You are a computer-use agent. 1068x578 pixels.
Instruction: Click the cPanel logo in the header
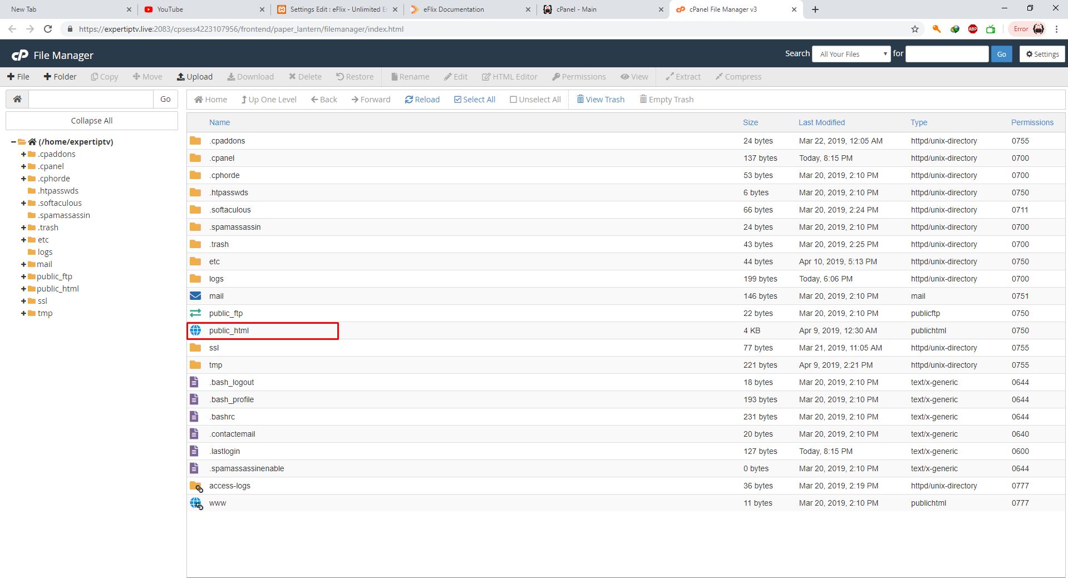[x=20, y=55]
